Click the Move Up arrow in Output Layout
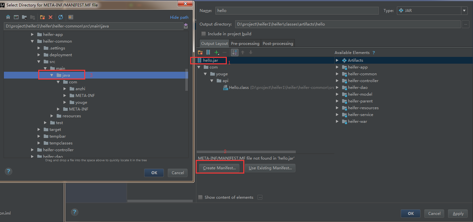 click(x=243, y=52)
